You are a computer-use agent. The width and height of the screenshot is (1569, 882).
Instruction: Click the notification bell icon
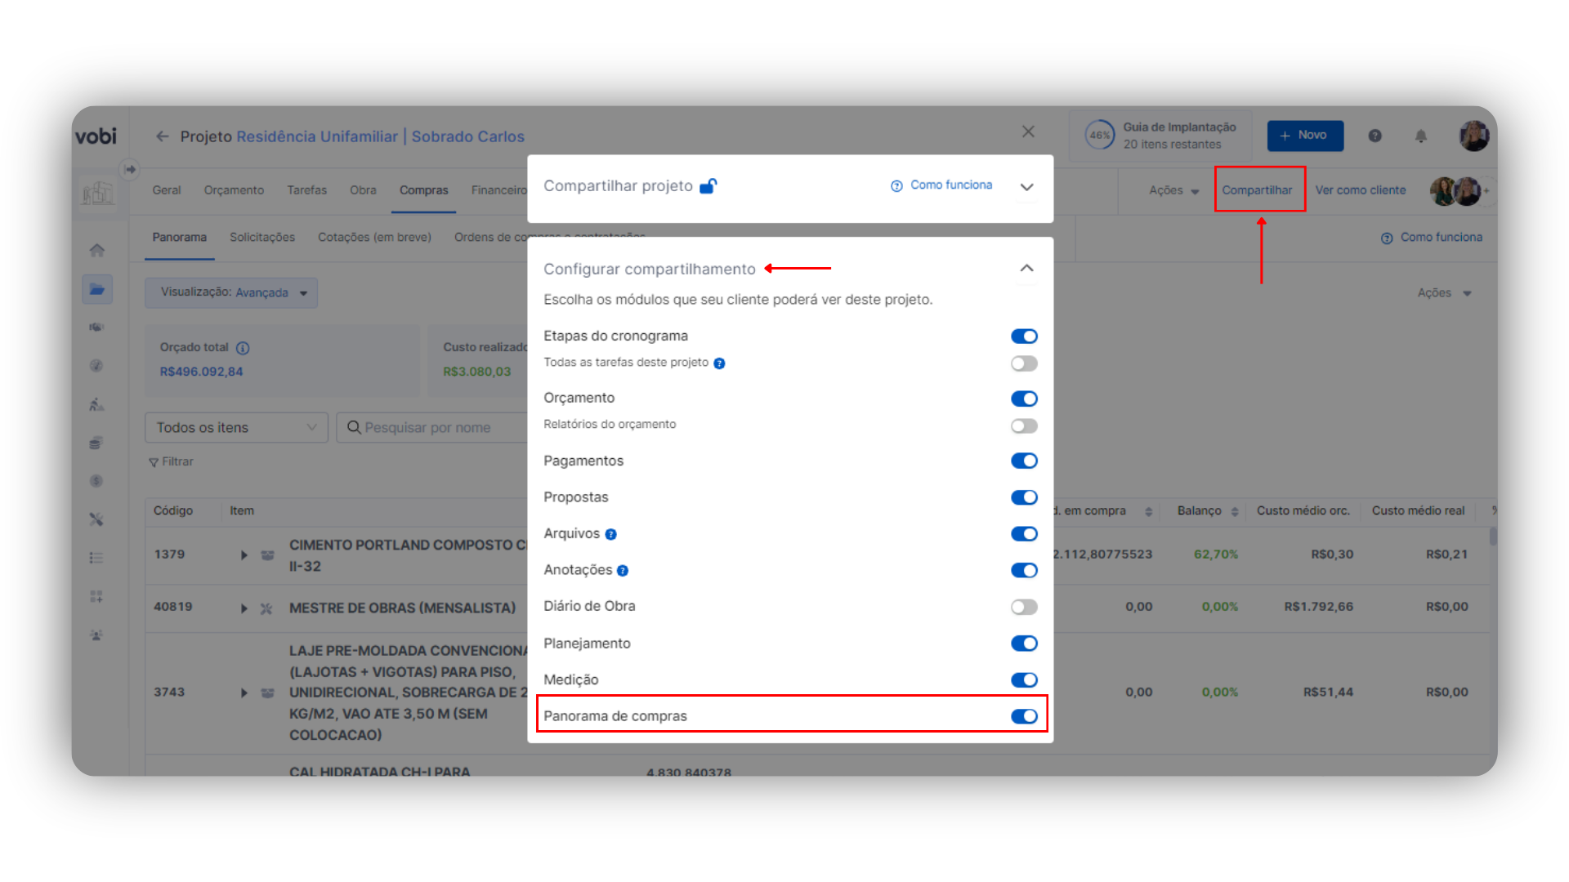pyautogui.click(x=1421, y=136)
